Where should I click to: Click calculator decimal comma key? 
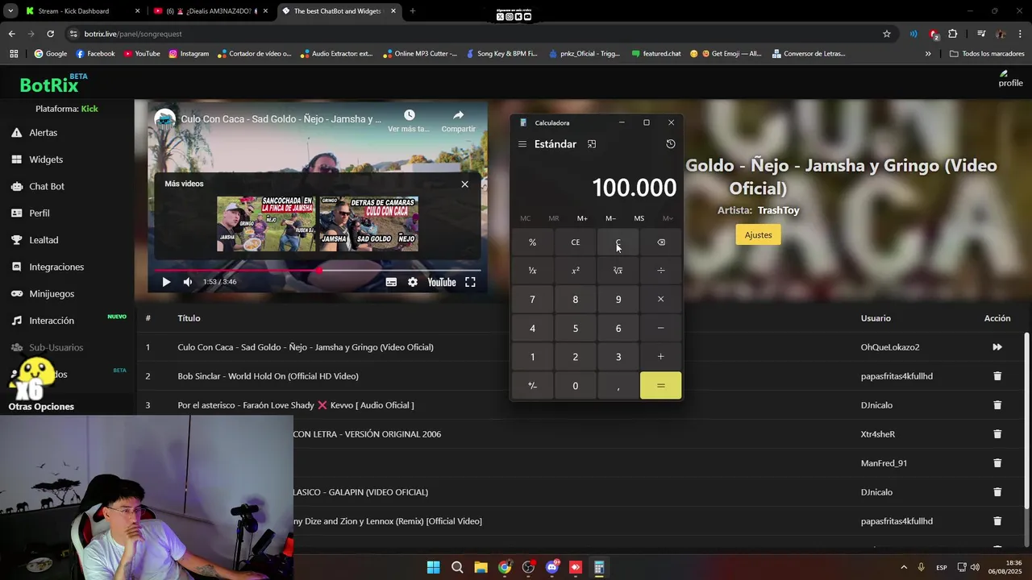[618, 386]
